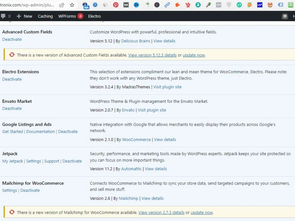Deactivate the Envato Market plugin
The image size is (295, 221).
(12, 109)
